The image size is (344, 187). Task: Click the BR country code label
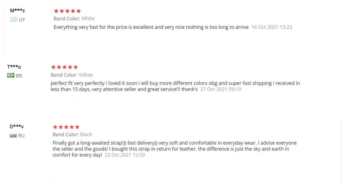coord(19,76)
